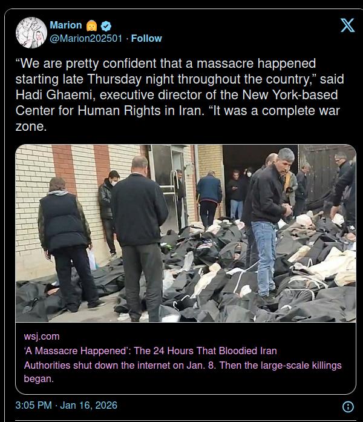
Task: Open the WSJ article preview photo
Action: [x=186, y=233]
